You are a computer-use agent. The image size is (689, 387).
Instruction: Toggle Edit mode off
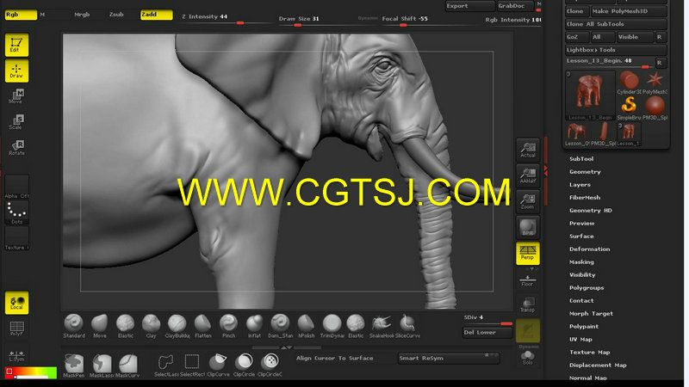tap(16, 45)
